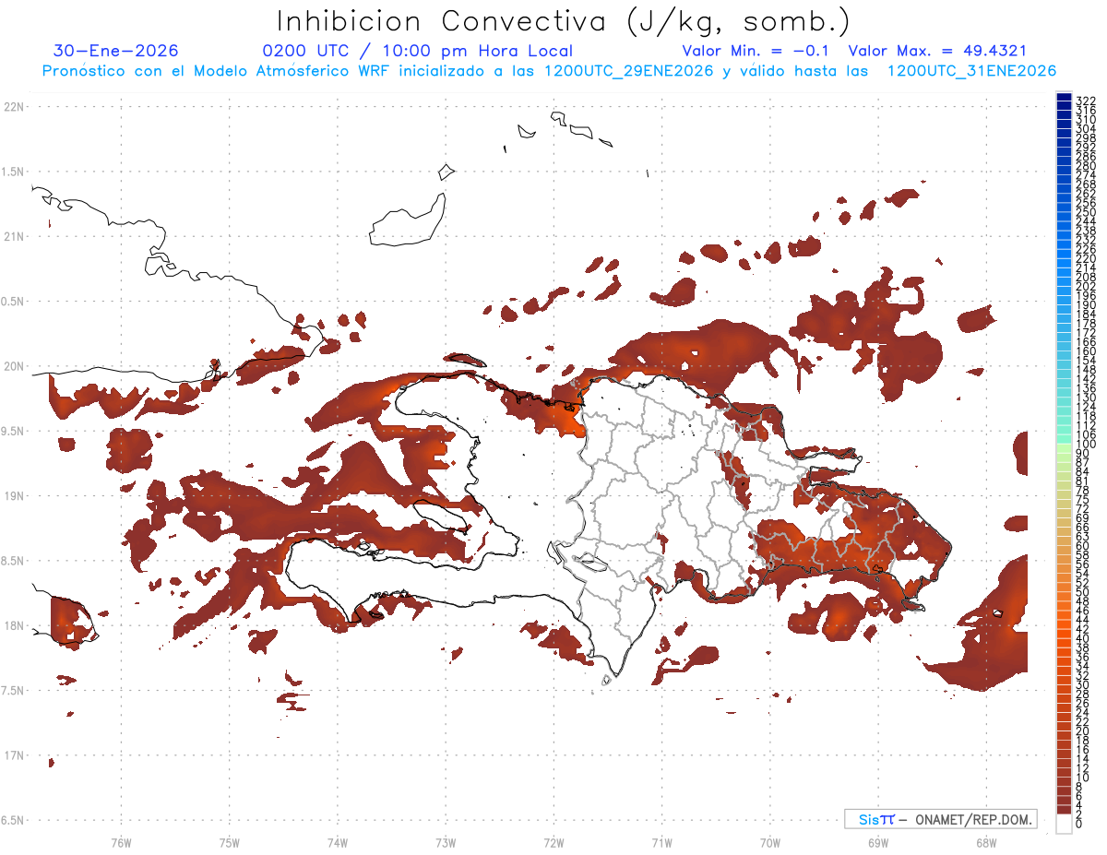Click the '70W' longitude label
Image resolution: width=1107 pixels, height=855 pixels.
tap(770, 842)
